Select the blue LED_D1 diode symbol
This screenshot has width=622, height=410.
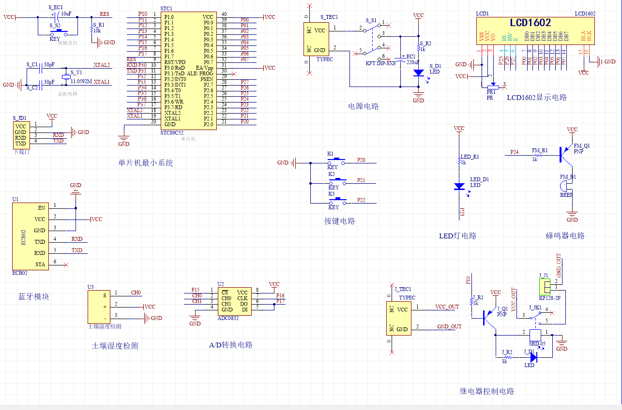point(459,186)
